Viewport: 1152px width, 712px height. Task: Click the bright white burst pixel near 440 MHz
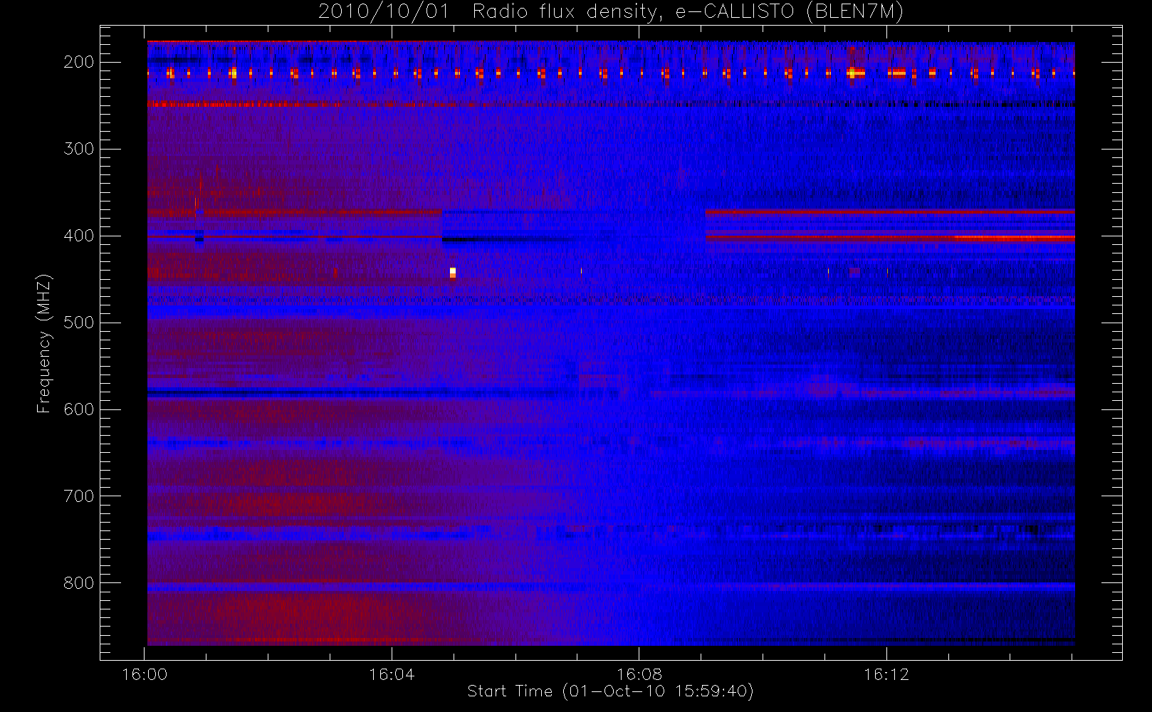(x=453, y=271)
